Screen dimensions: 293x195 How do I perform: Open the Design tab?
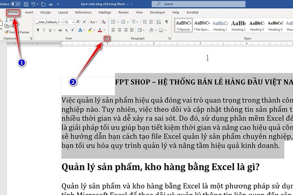point(45,12)
